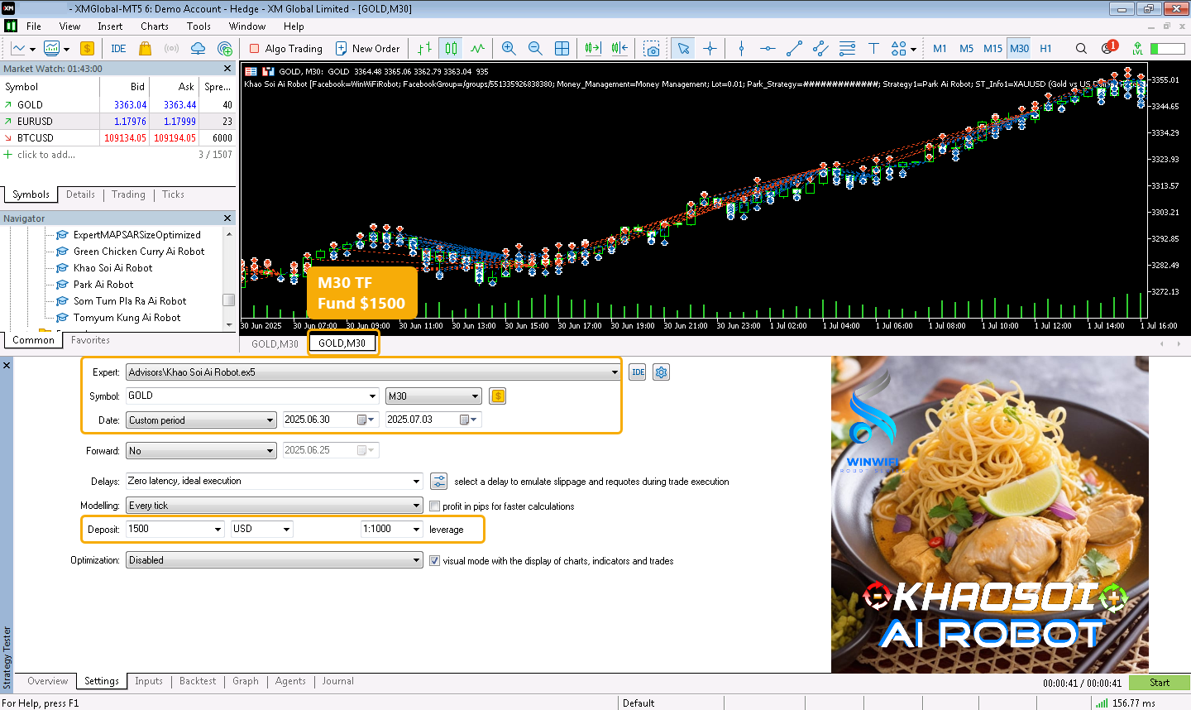Zoom out on the chart
1191x710 pixels.
coord(535,49)
